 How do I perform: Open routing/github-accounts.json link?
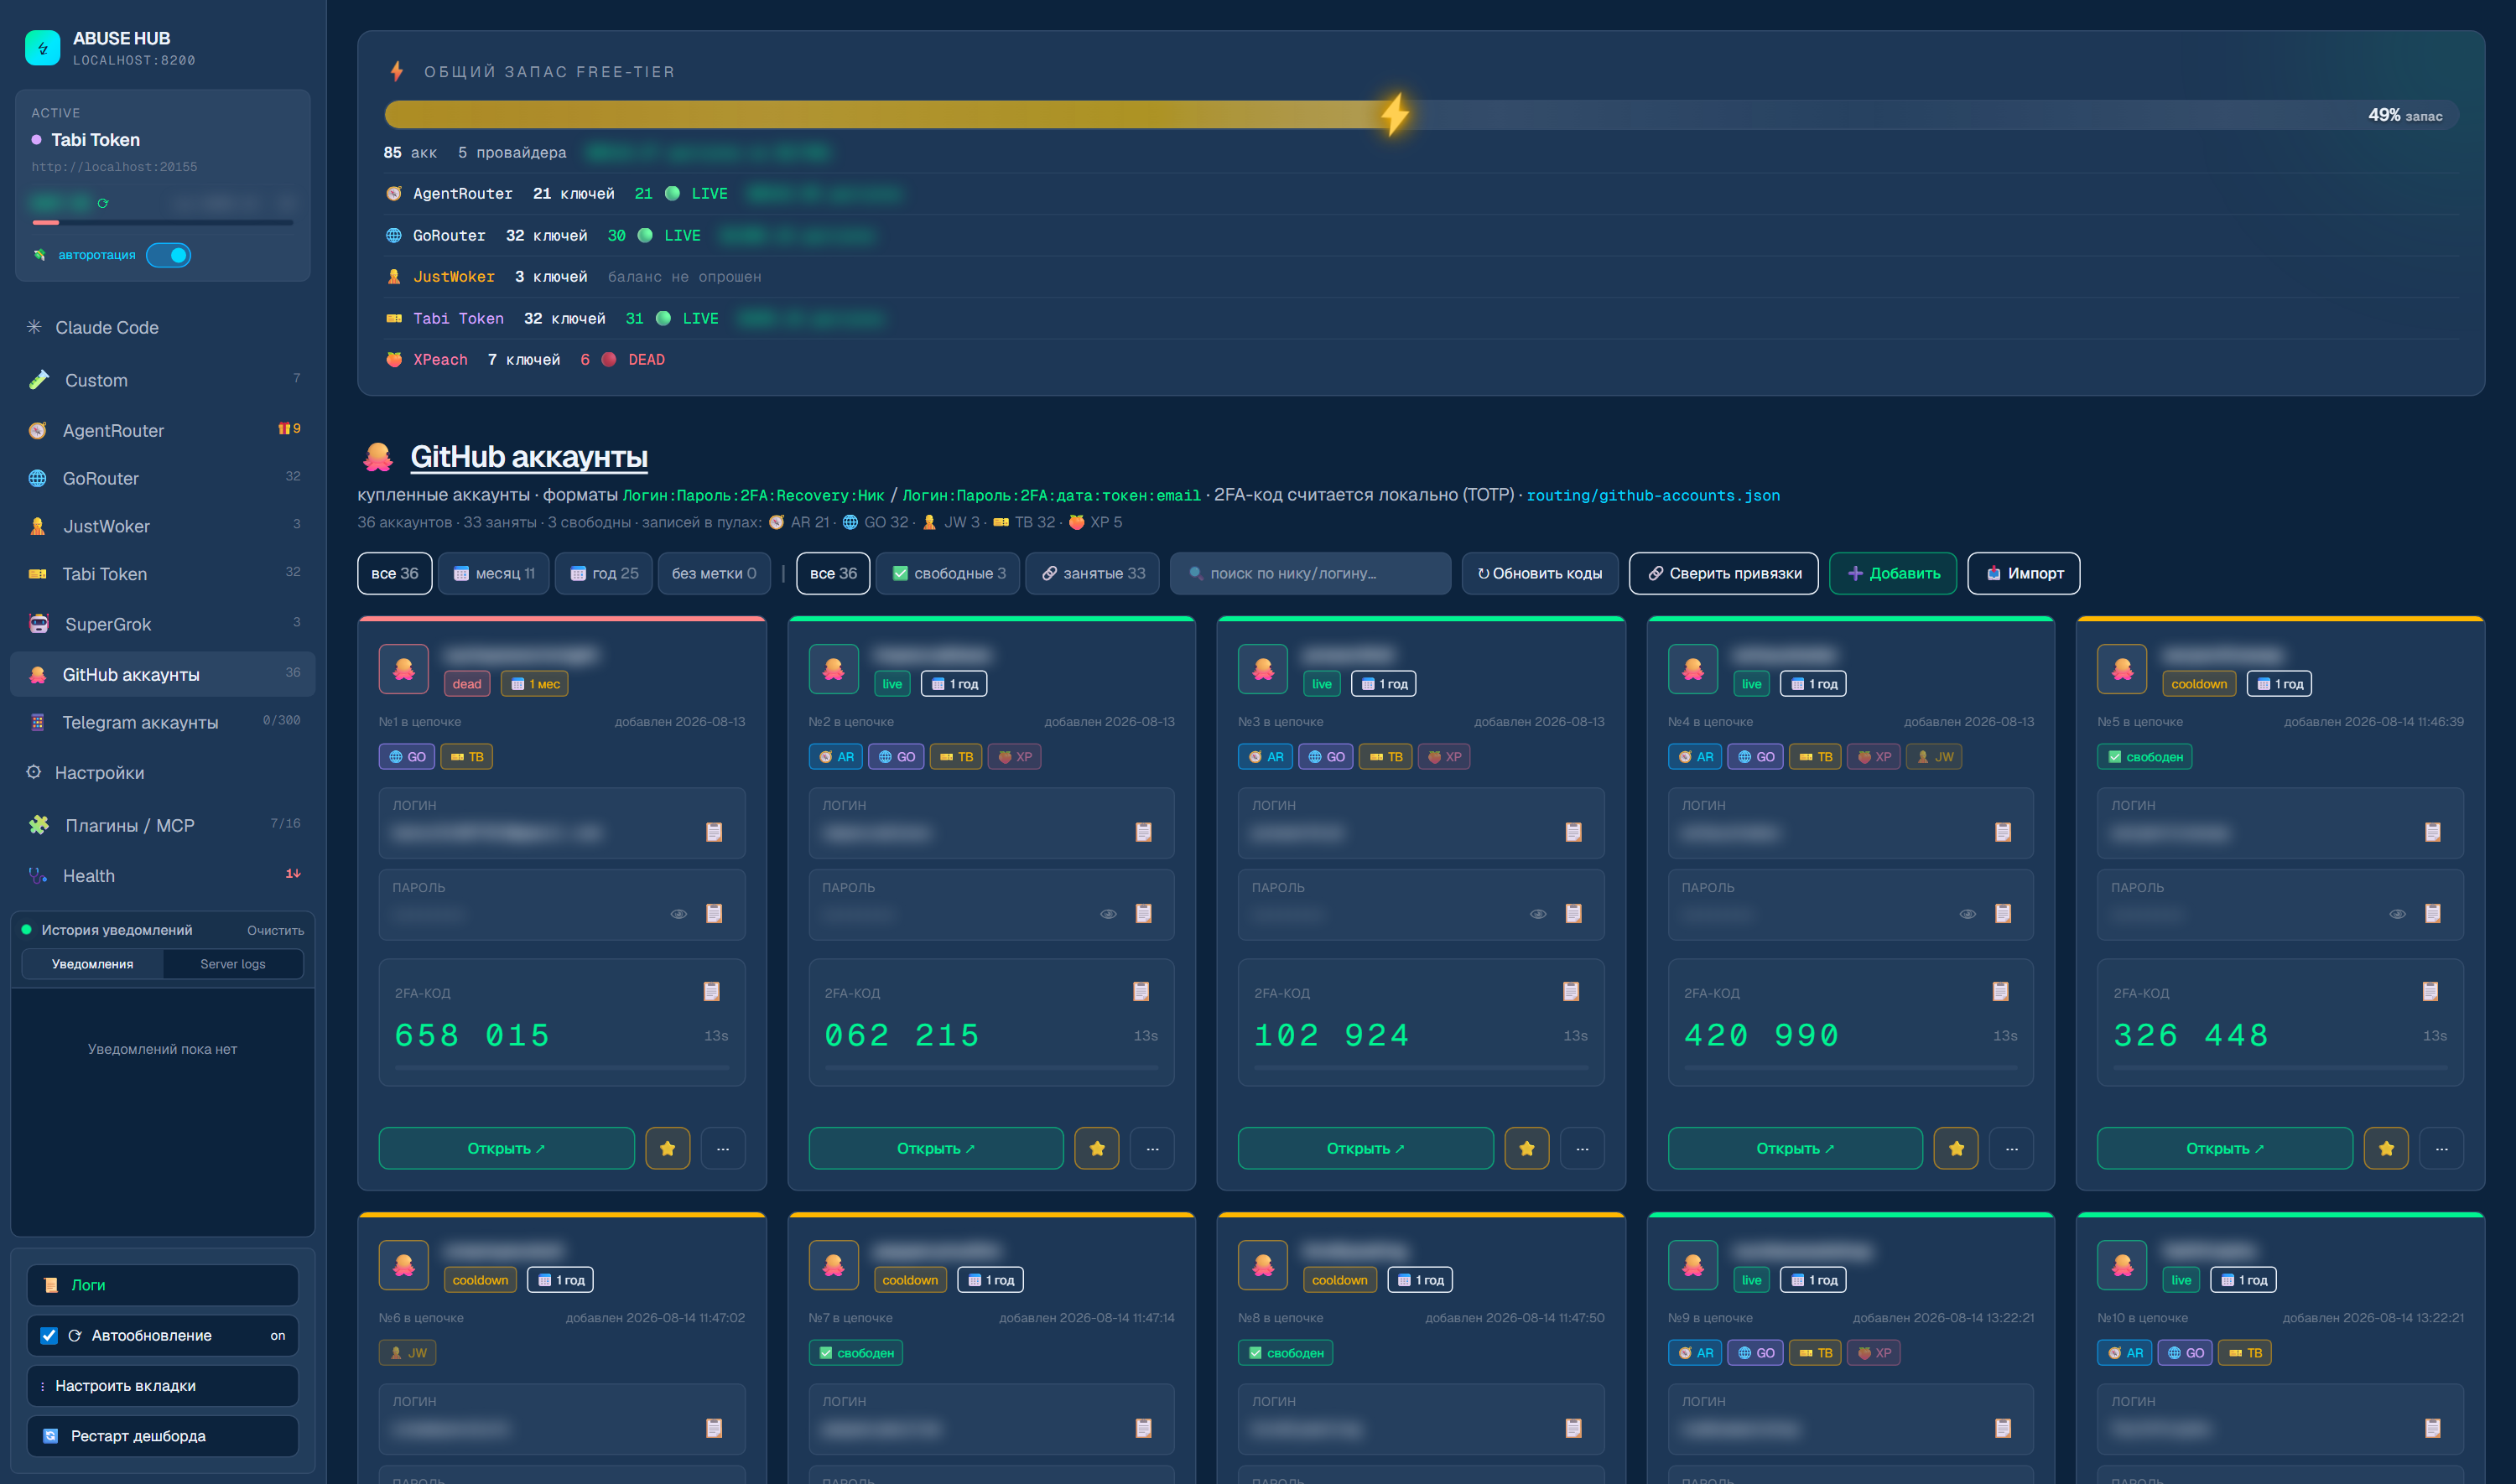tap(1653, 495)
